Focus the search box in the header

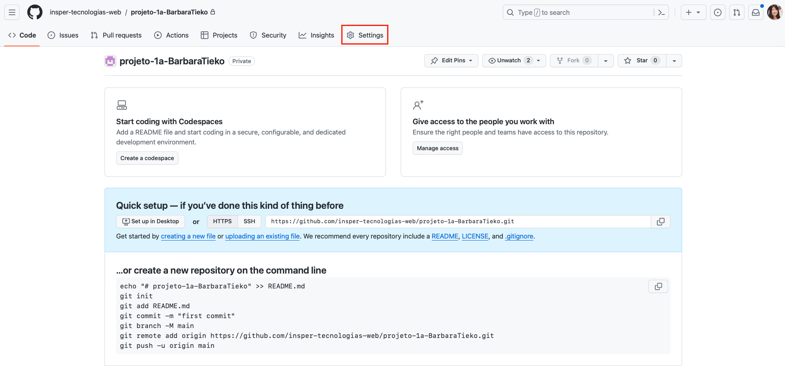(x=578, y=12)
